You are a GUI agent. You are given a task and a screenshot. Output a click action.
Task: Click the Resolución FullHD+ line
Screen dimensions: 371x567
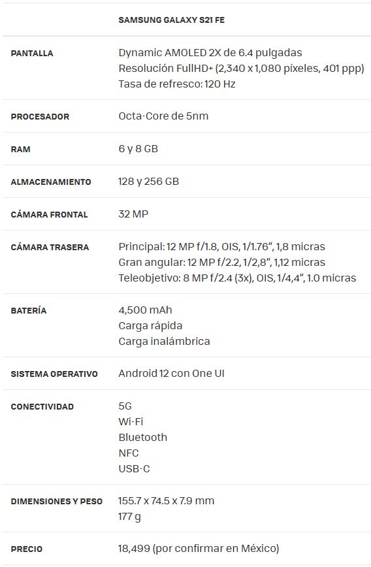tap(241, 69)
